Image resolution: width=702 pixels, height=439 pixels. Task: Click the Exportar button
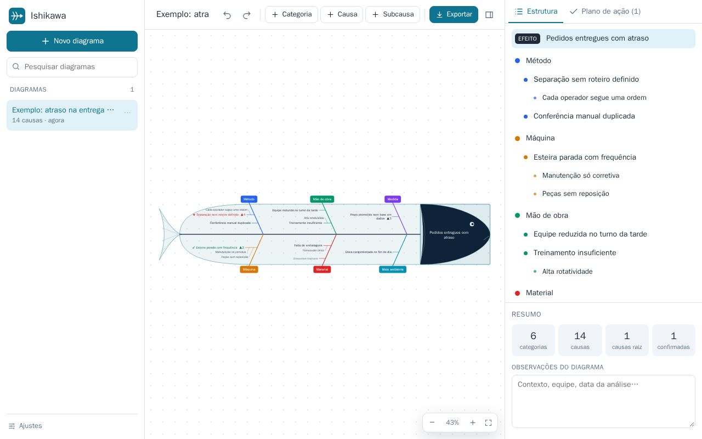(454, 15)
